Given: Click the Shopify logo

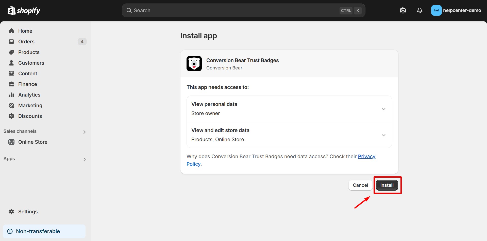Looking at the screenshot, I should point(24,10).
